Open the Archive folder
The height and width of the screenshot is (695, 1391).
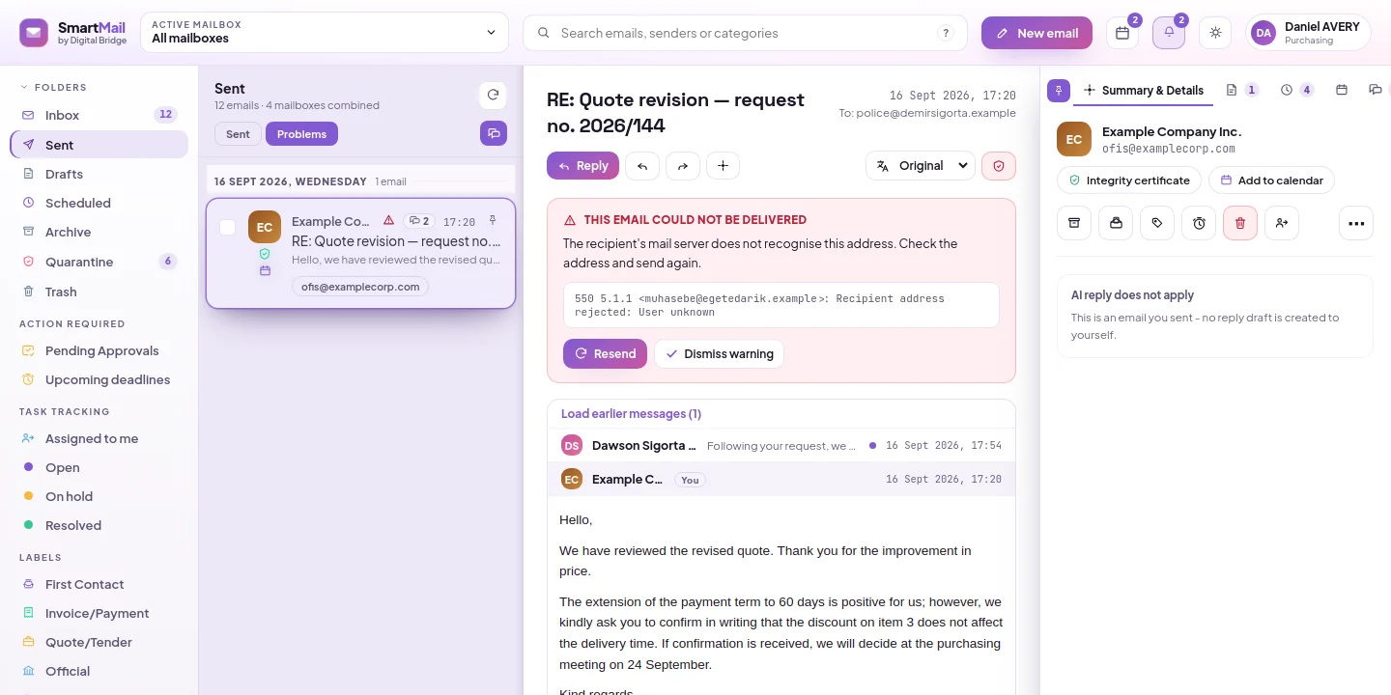(99, 232)
